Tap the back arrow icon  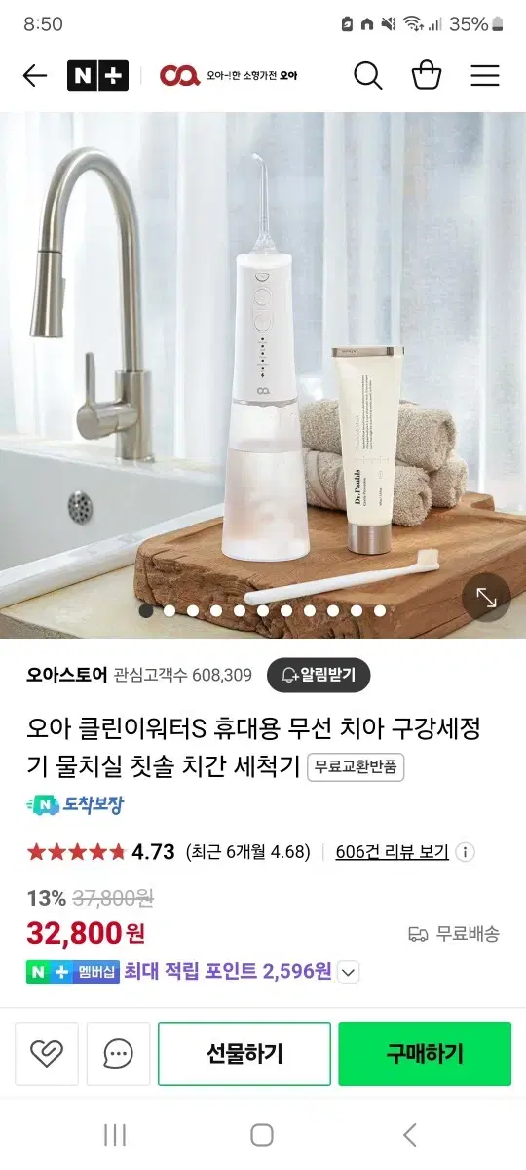(34, 76)
